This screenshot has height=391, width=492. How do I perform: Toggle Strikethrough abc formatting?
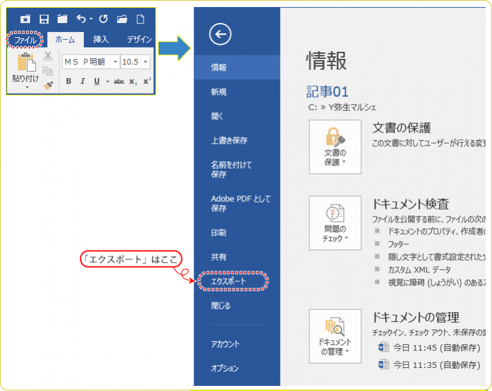tap(119, 81)
